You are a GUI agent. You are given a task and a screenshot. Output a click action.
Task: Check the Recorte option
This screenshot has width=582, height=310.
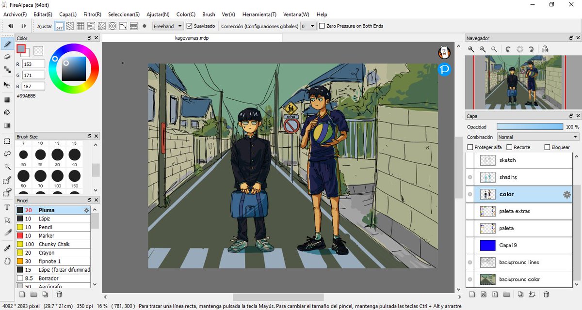pyautogui.click(x=509, y=147)
